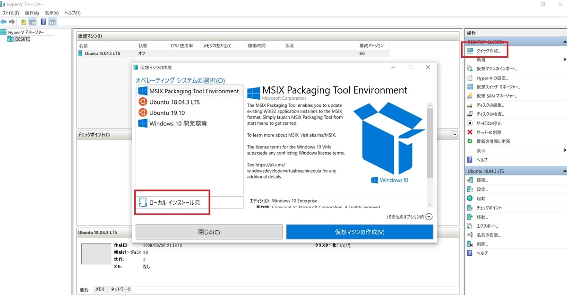Click the Back arrow toolbar icon
Image resolution: width=567 pixels, height=295 pixels.
[x=4, y=22]
